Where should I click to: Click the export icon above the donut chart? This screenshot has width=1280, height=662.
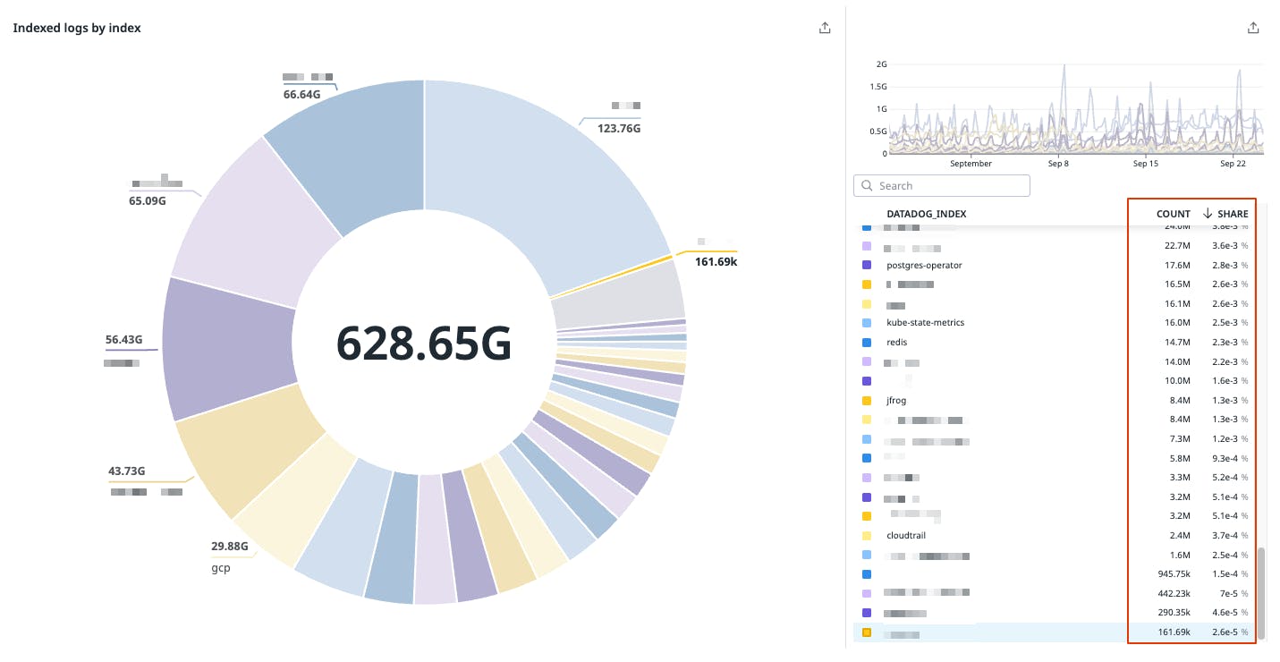point(824,28)
